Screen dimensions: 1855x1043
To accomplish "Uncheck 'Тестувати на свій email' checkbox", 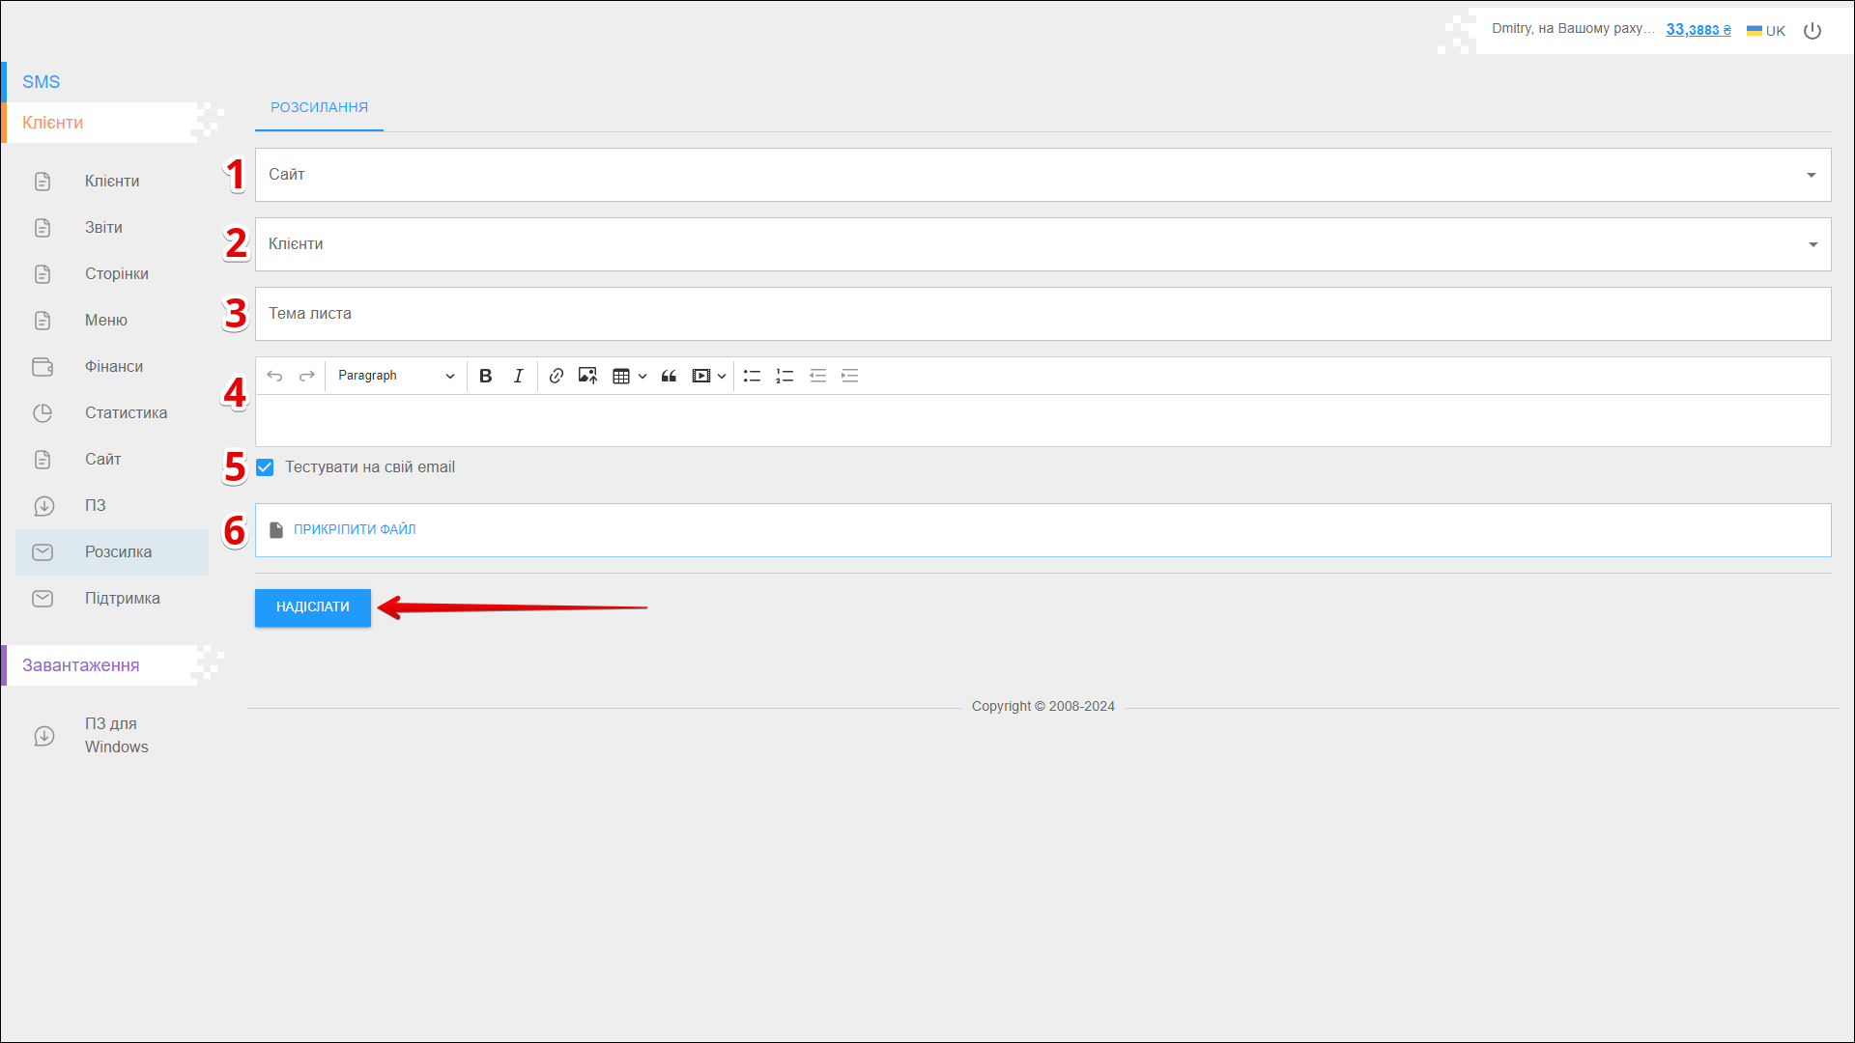I will click(265, 467).
